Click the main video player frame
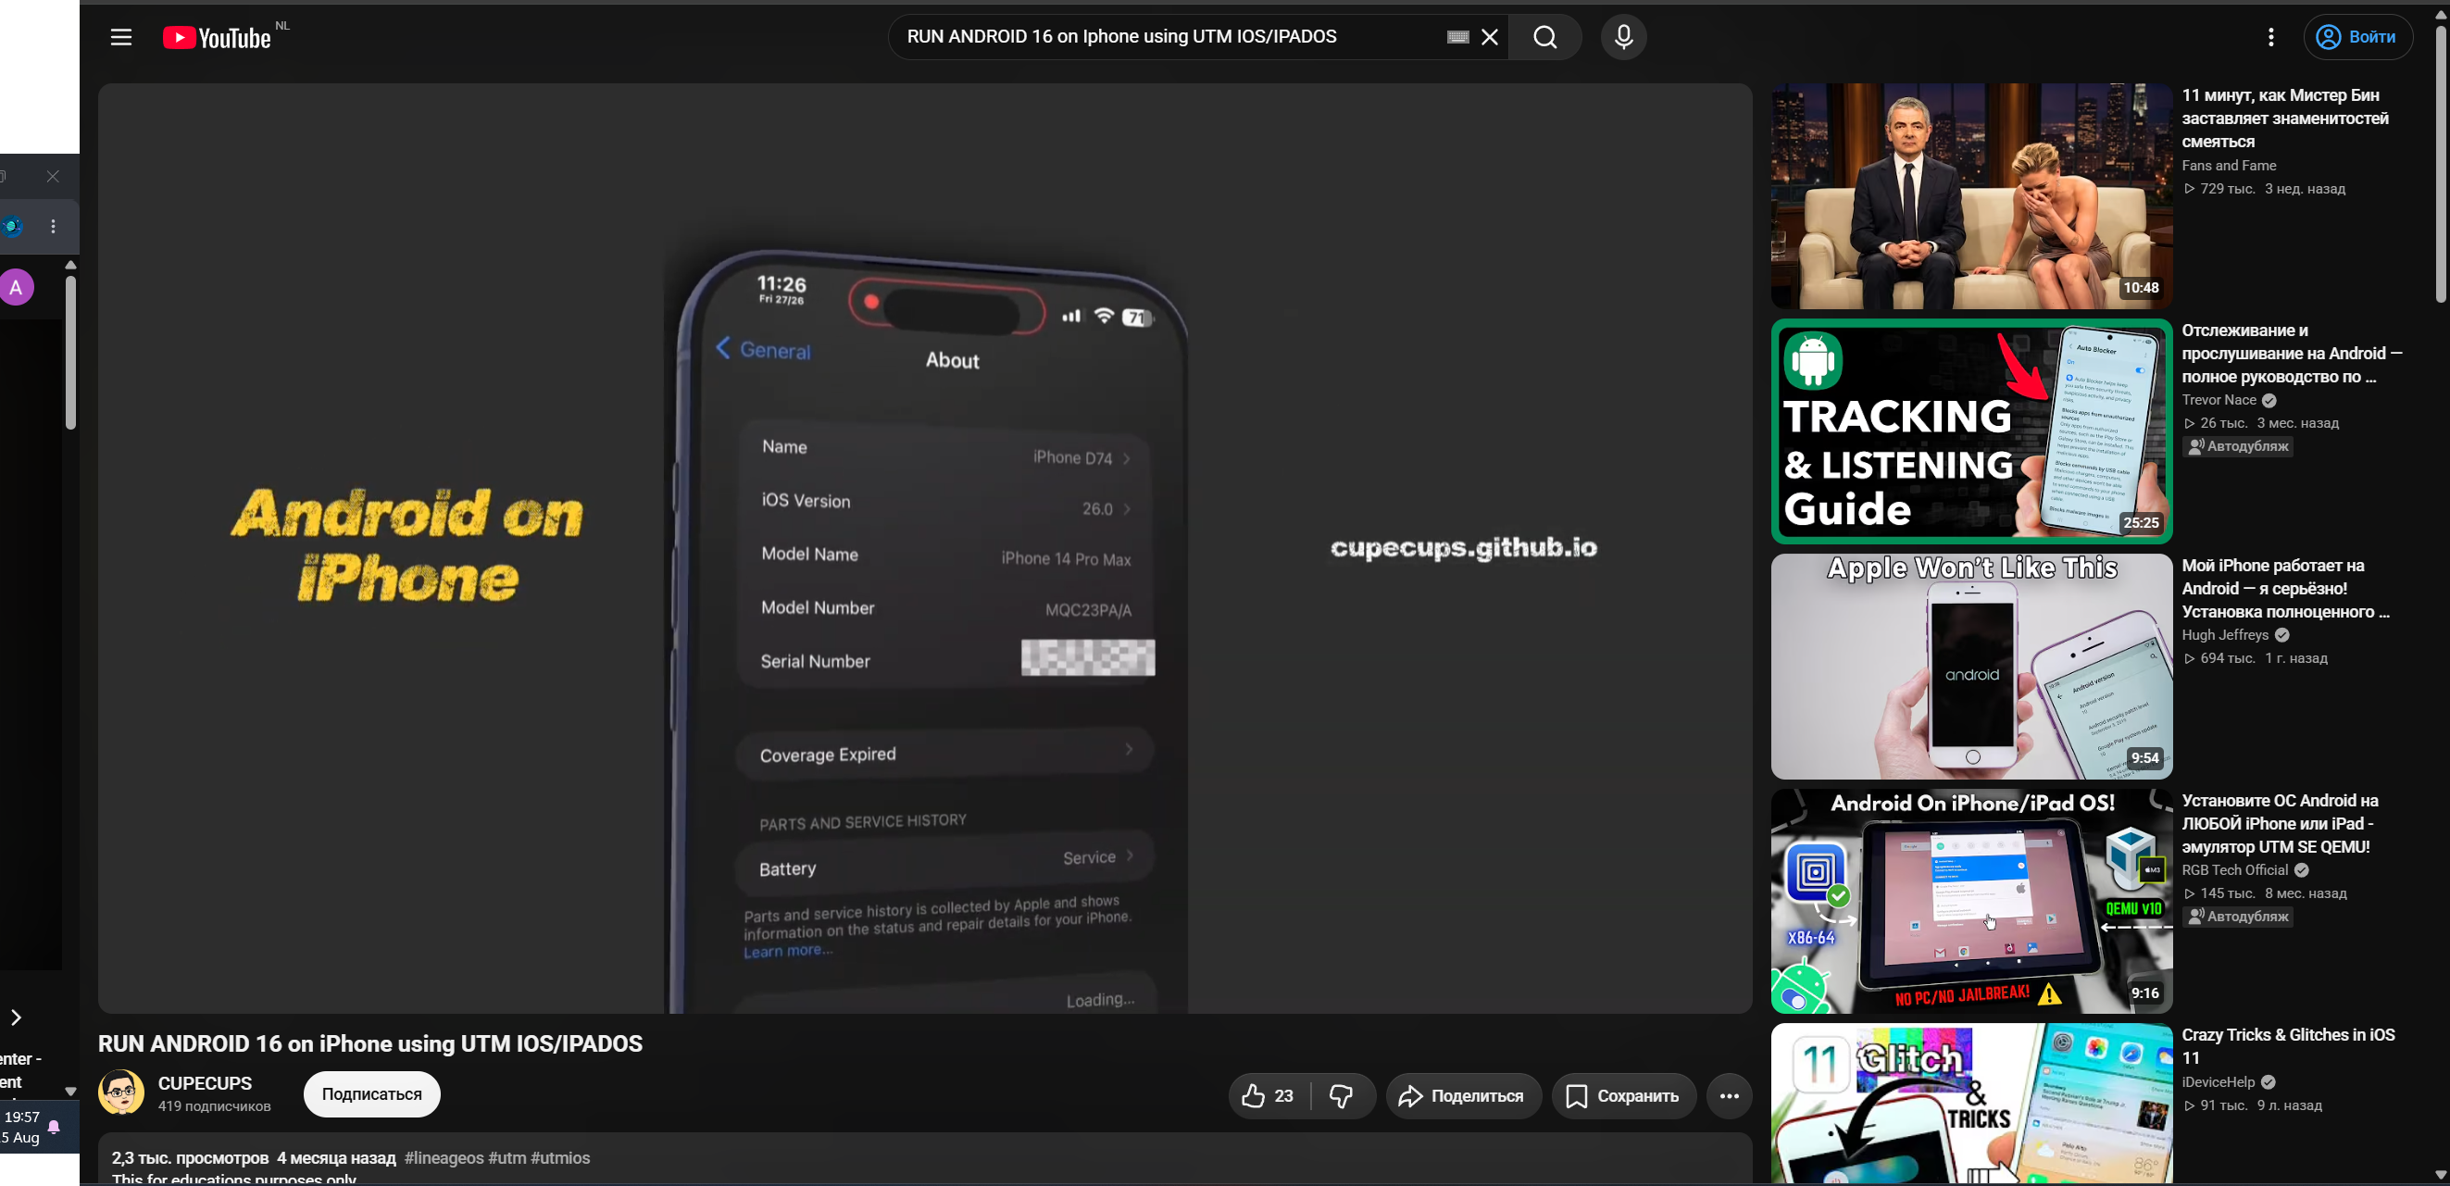Screen dimensions: 2450x1186 (x=924, y=548)
